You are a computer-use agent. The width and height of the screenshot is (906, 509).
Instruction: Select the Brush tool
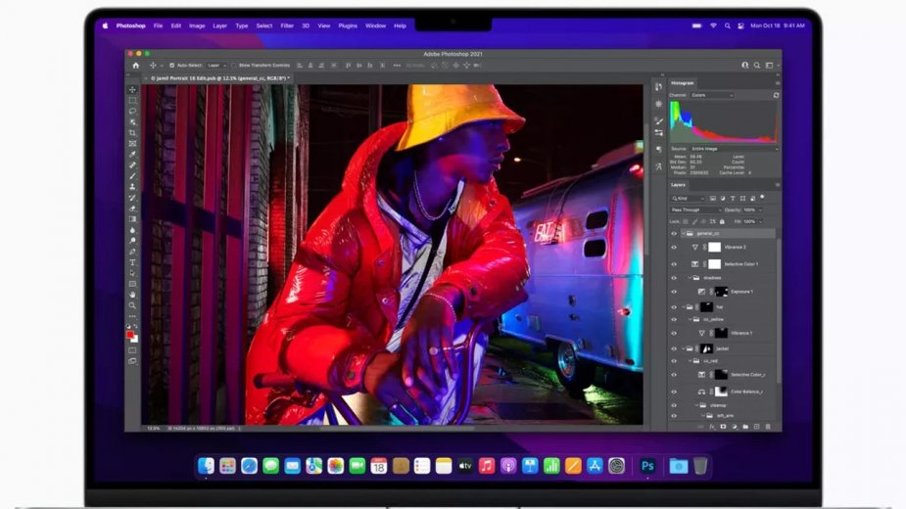(x=132, y=176)
